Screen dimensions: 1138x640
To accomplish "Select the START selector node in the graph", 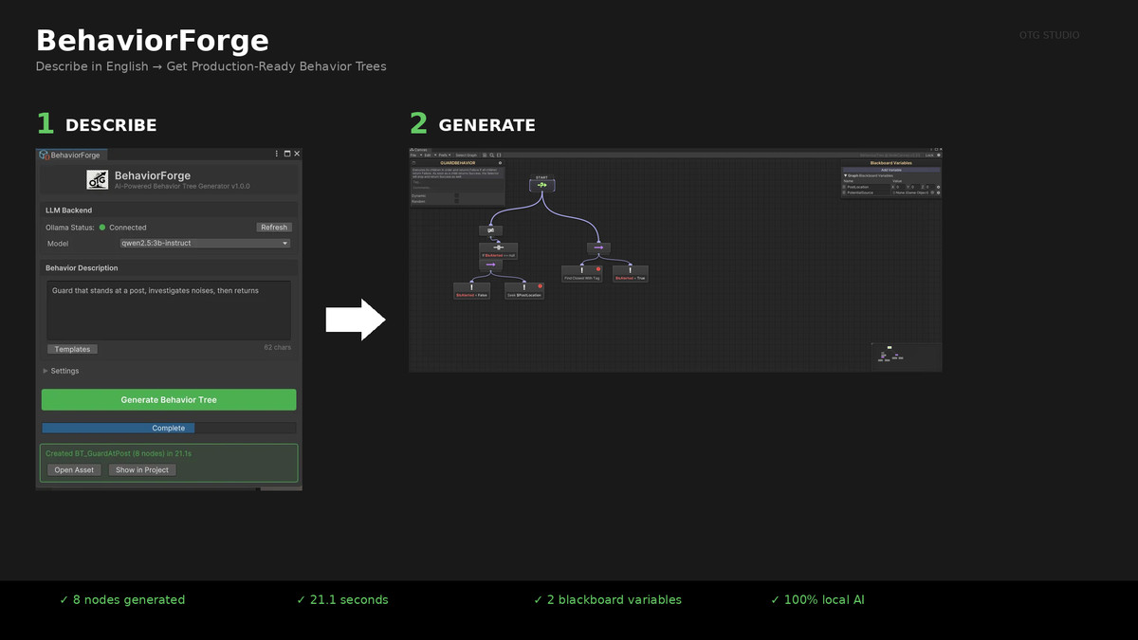I will point(542,185).
